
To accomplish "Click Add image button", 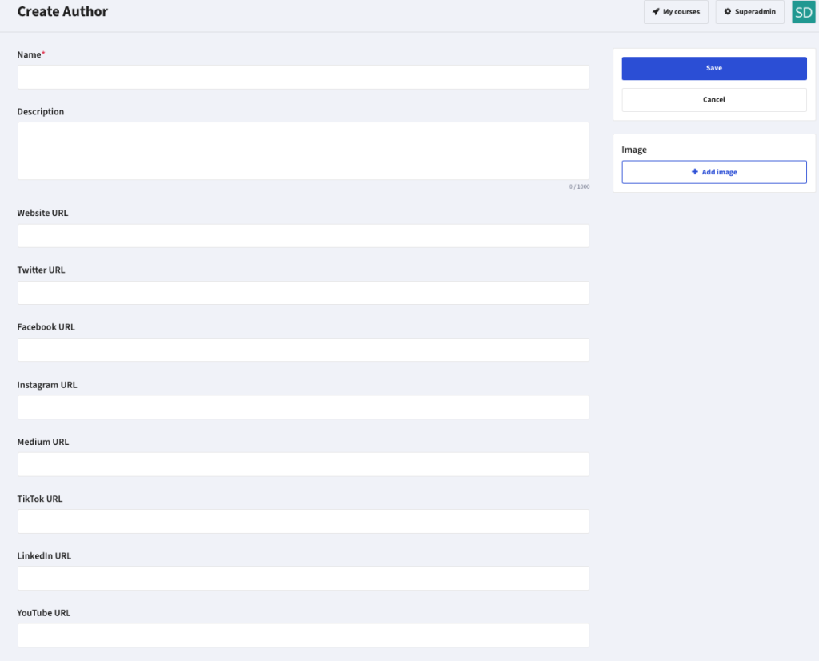I will pos(714,172).
